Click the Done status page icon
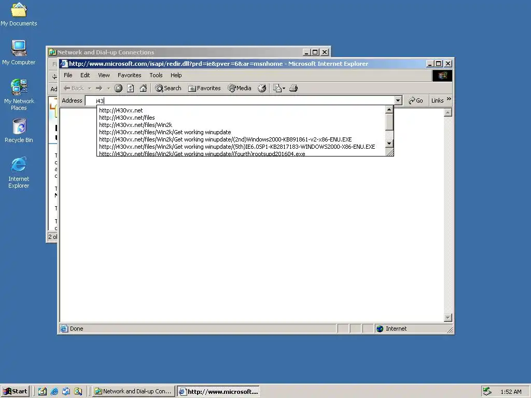This screenshot has width=531, height=398. click(x=64, y=329)
